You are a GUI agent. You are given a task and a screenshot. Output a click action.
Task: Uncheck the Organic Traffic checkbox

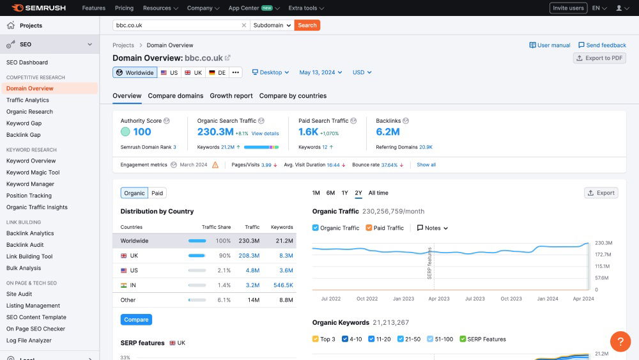316,228
